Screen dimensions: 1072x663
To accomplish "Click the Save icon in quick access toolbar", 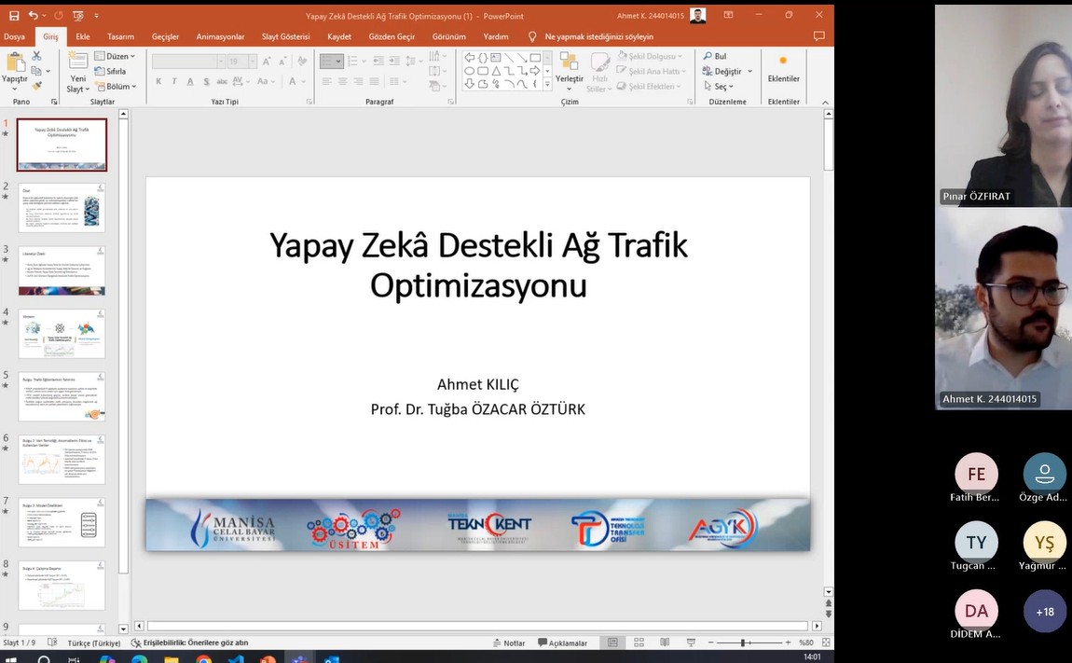I will pos(13,16).
